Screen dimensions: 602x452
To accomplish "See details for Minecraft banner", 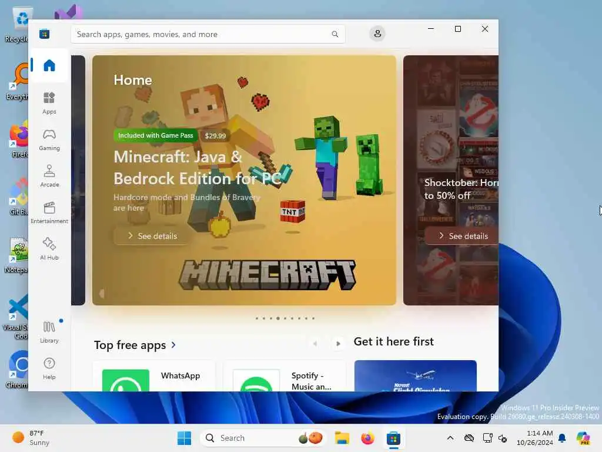I will [x=152, y=236].
